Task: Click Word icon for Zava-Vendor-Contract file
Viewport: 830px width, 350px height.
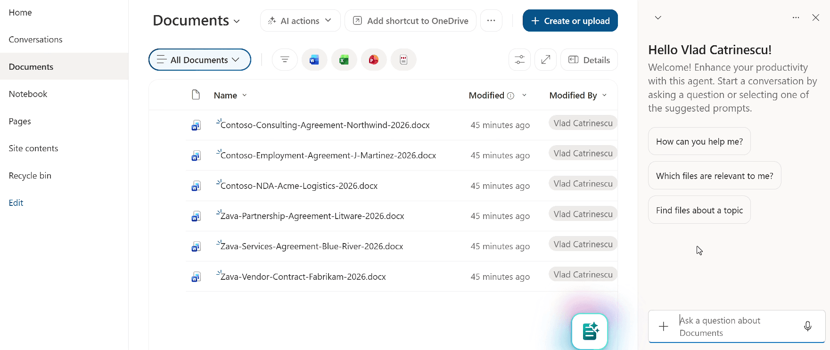Action: [x=196, y=277]
